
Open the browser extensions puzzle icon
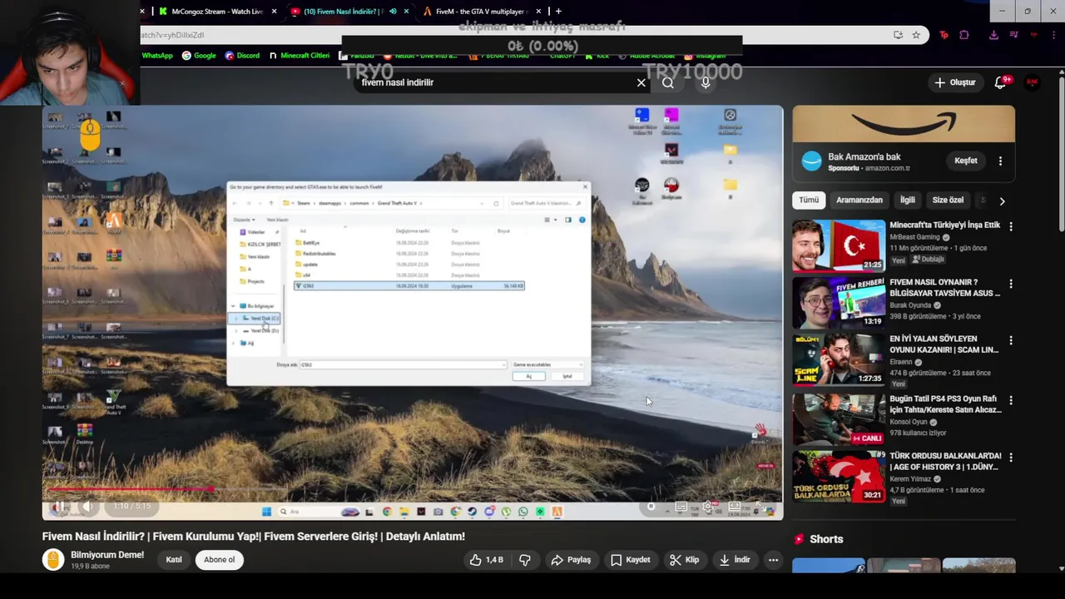point(964,35)
